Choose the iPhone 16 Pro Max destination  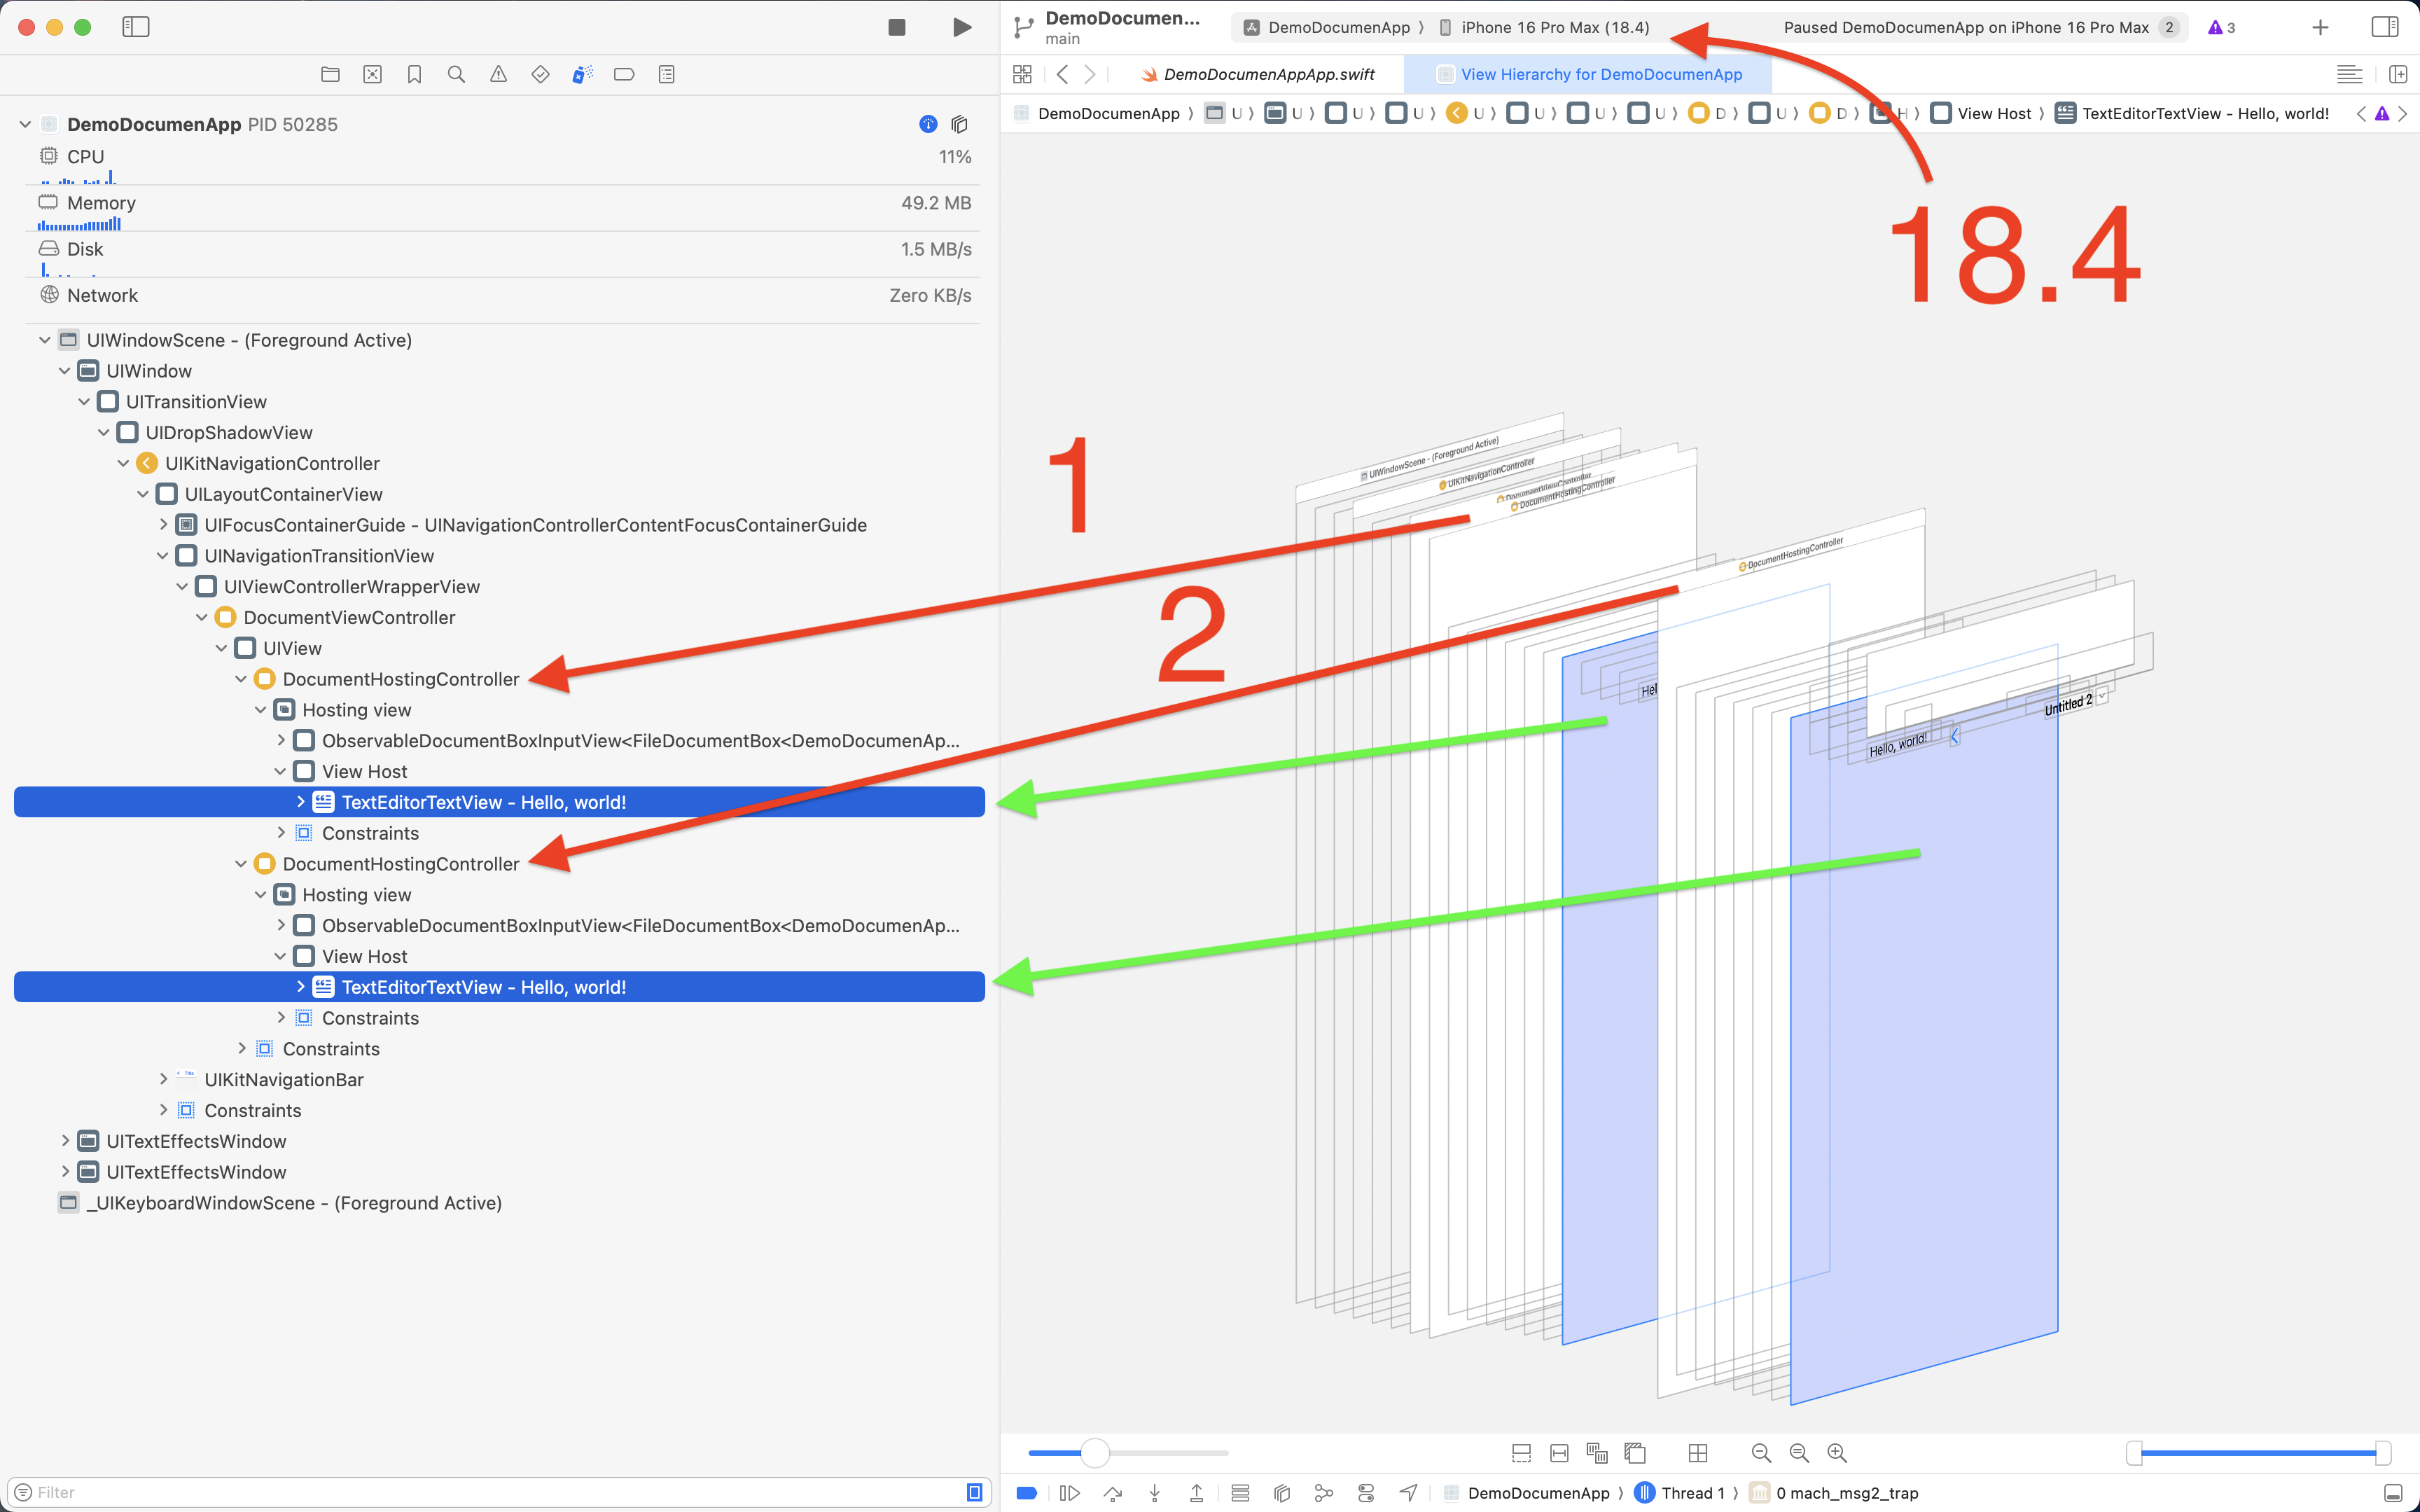coord(1553,27)
